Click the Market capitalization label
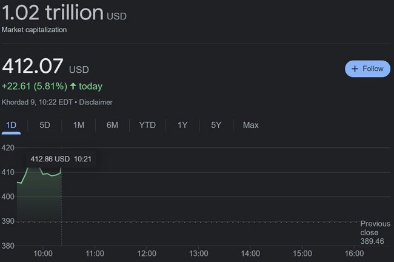 click(34, 30)
